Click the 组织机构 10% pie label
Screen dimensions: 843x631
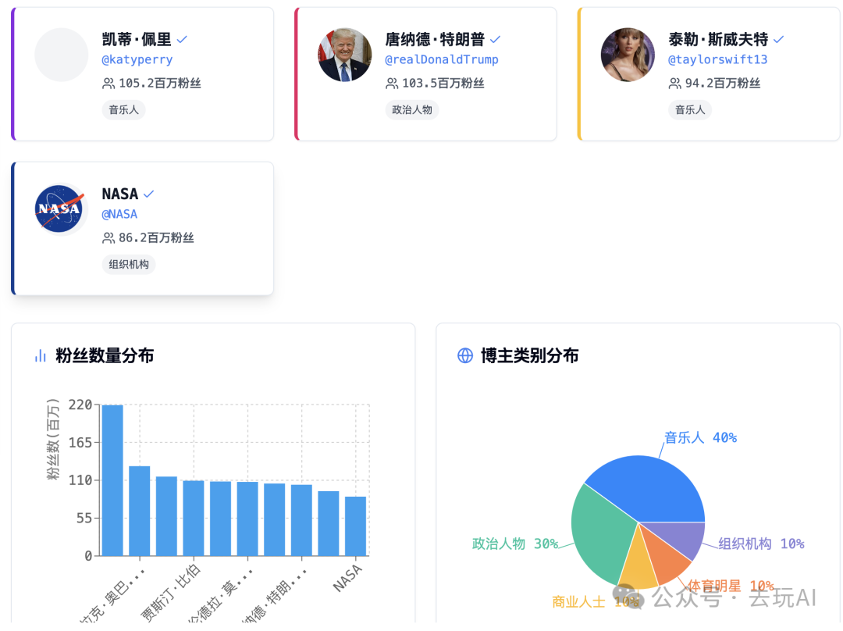coord(761,544)
